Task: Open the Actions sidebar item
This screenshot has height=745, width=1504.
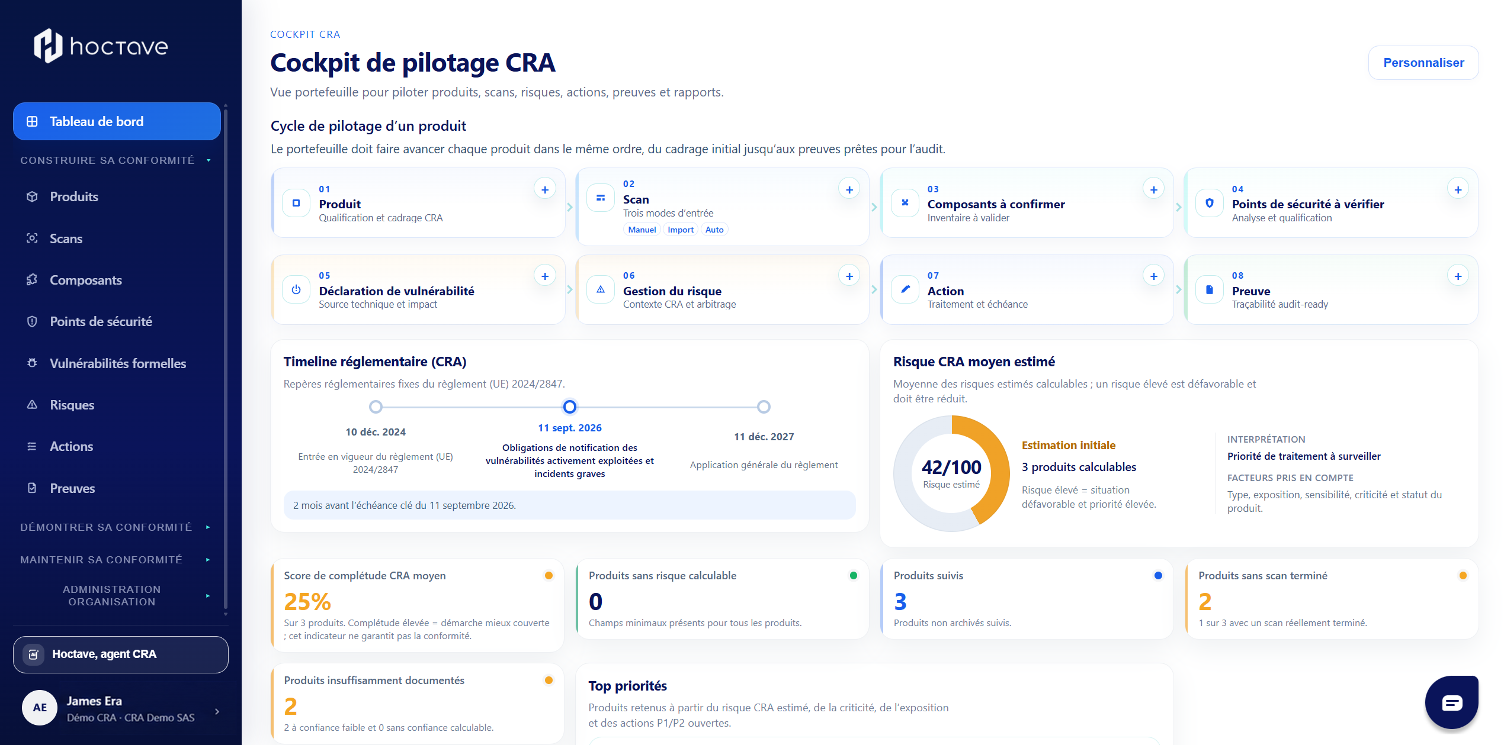Action: click(x=117, y=446)
